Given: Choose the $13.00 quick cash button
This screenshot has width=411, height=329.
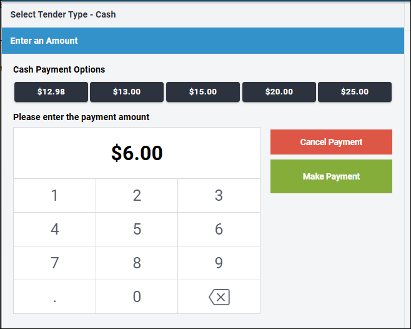Looking at the screenshot, I should click(127, 92).
